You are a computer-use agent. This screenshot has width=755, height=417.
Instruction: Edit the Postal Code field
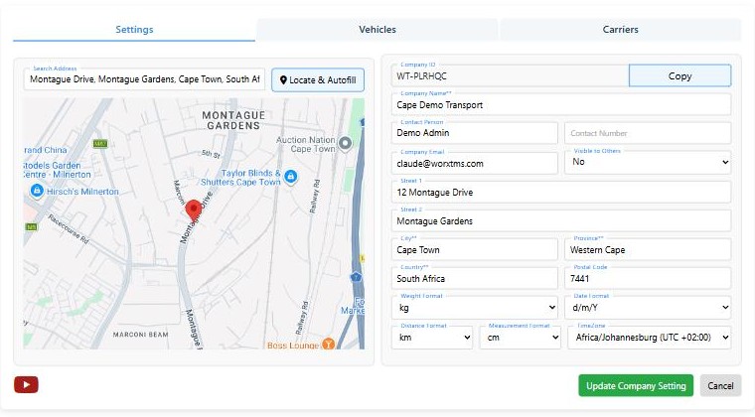[648, 278]
